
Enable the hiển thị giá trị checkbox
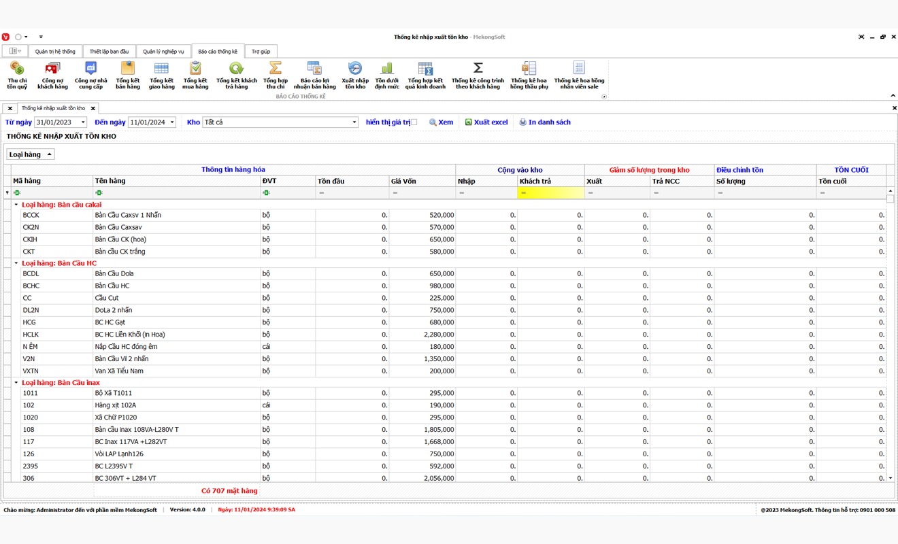[x=414, y=122]
